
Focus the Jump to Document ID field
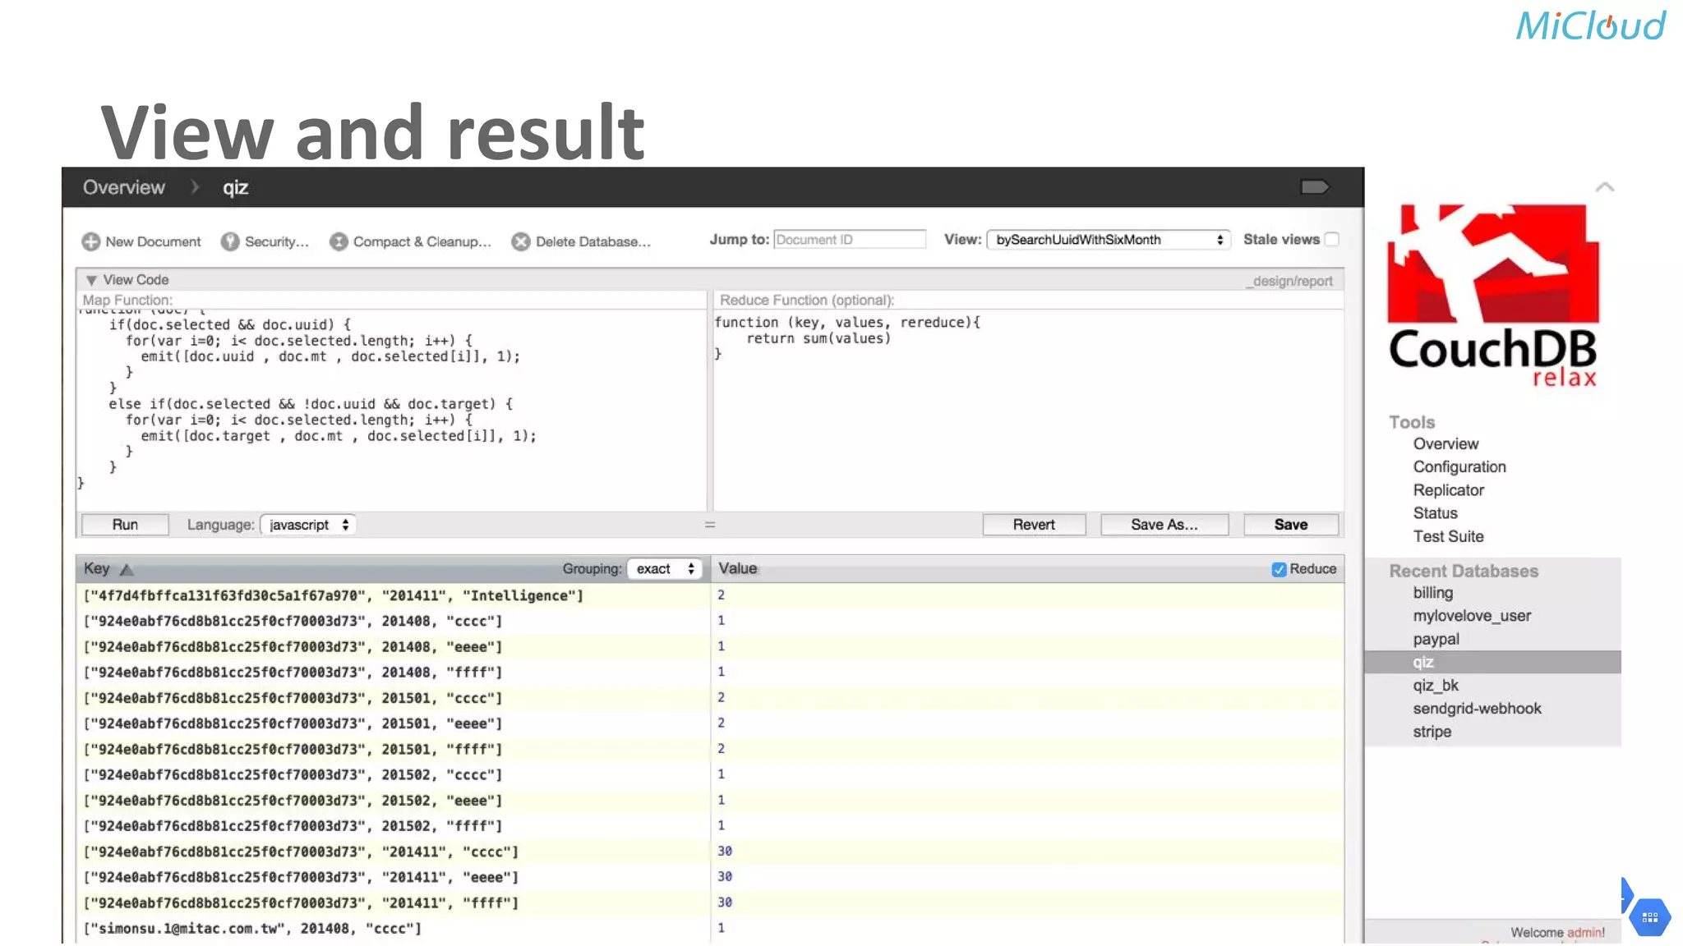[849, 240]
